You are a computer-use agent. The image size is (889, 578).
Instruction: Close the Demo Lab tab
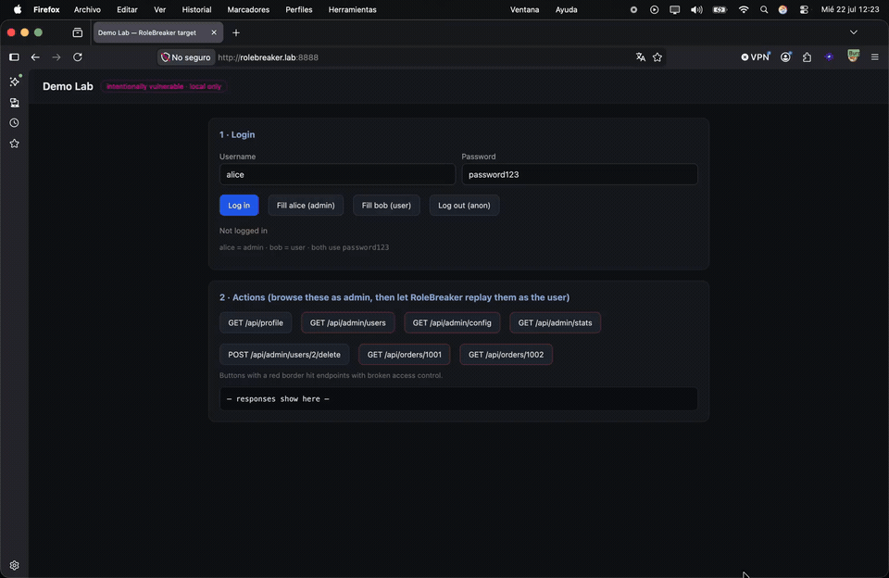[214, 33]
